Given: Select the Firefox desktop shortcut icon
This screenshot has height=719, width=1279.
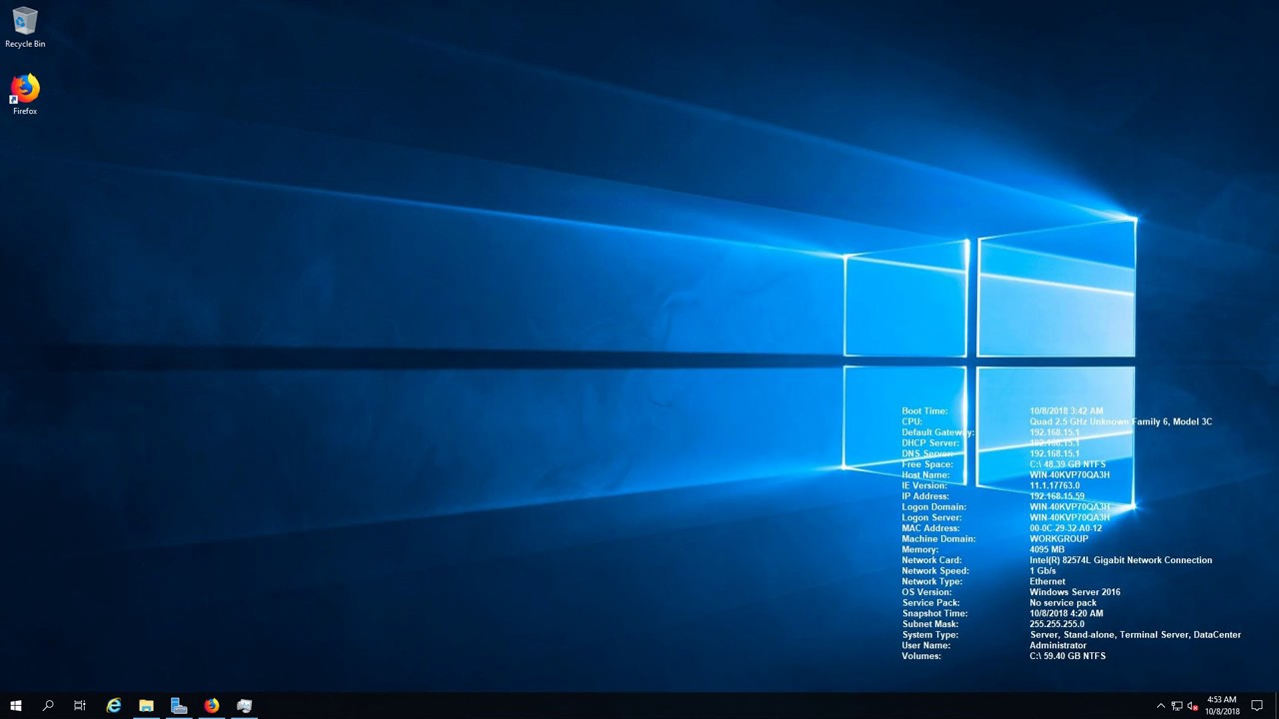Looking at the screenshot, I should 25,89.
